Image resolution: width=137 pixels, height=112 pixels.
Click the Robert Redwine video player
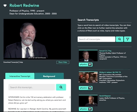[x=37, y=39]
